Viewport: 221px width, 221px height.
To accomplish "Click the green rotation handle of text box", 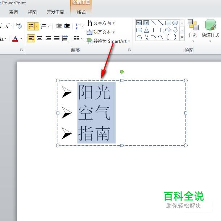I will pos(122,72).
